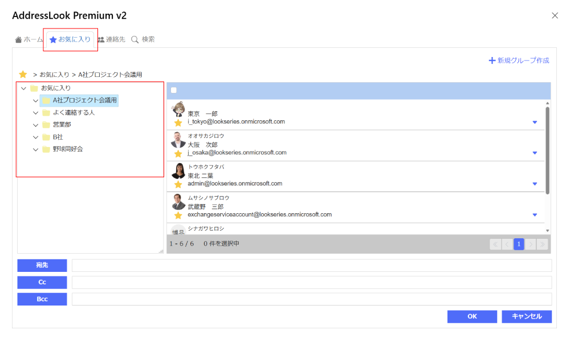
Task: Click the Cc recipient input field
Action: pyautogui.click(x=311, y=283)
